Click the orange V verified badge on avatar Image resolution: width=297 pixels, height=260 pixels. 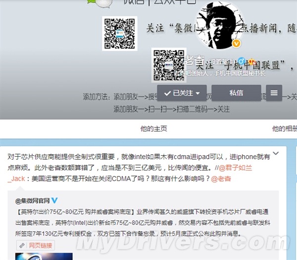(x=236, y=43)
